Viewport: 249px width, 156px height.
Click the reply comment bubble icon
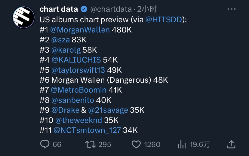tap(45, 144)
